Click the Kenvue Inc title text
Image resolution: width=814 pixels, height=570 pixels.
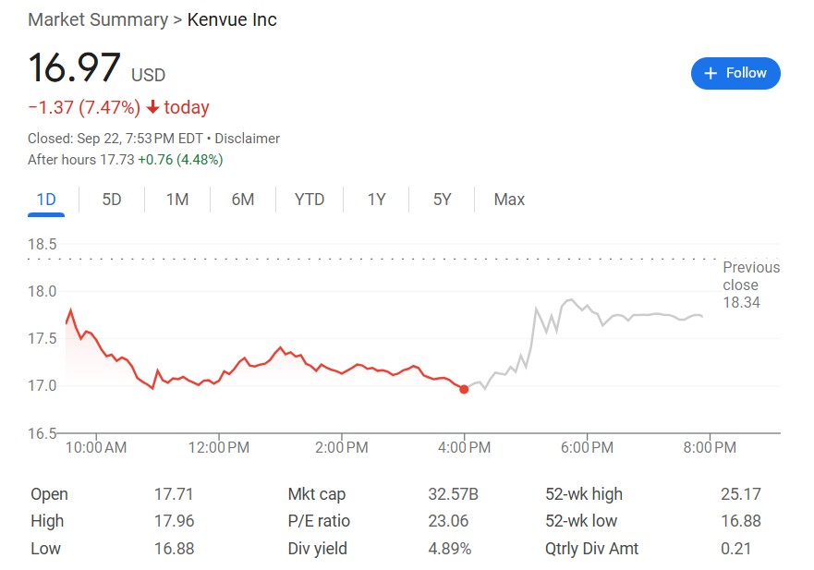tap(232, 19)
